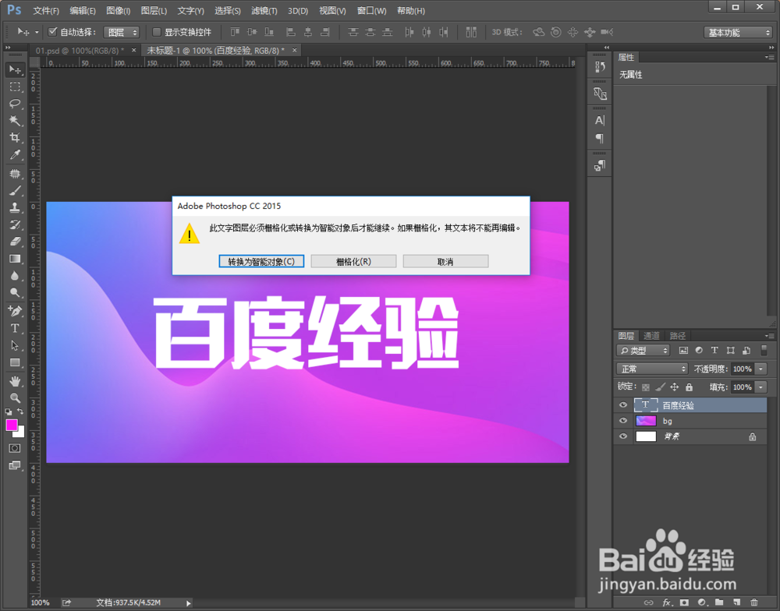Select the Rectangular Marquee tool

coord(15,87)
